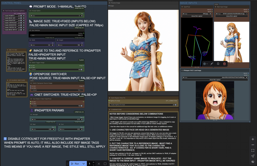This screenshot has height=166, width=257.
Task: Toggle the Enable IPADAPTER switch
Action: point(20,20)
